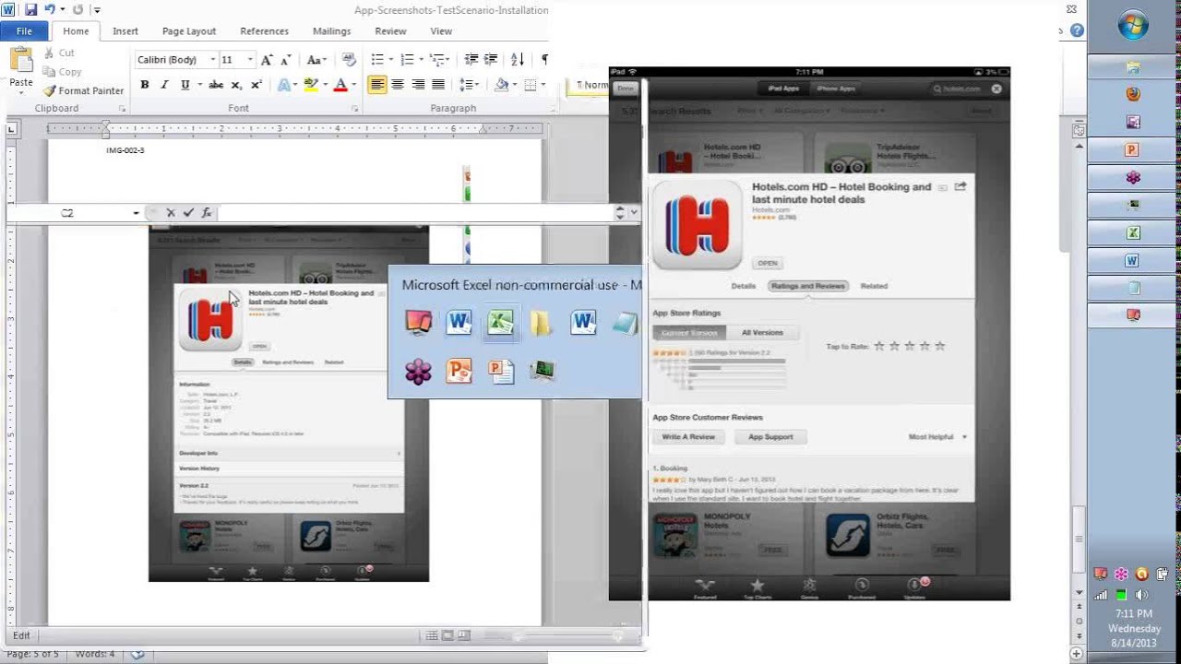The width and height of the screenshot is (1181, 664).
Task: Switch to the Page Layout tab
Action: pyautogui.click(x=189, y=31)
